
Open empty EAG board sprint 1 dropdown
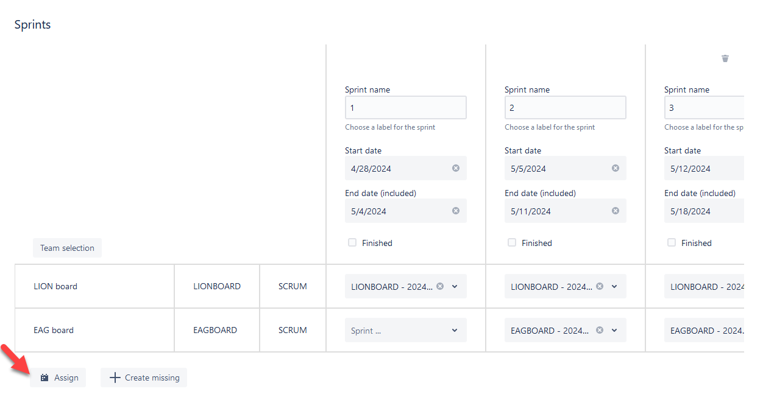click(406, 330)
